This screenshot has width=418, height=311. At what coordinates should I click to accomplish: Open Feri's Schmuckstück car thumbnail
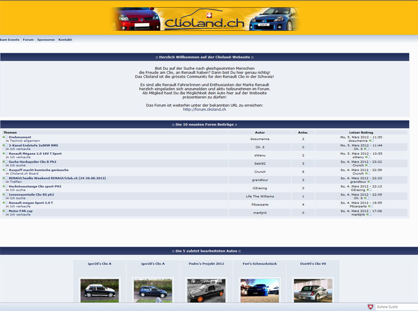tap(260, 291)
